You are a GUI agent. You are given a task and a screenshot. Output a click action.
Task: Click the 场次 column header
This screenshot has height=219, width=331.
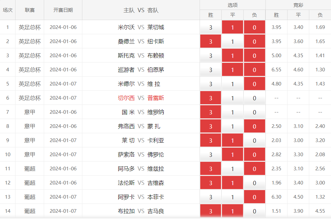[x=8, y=10]
